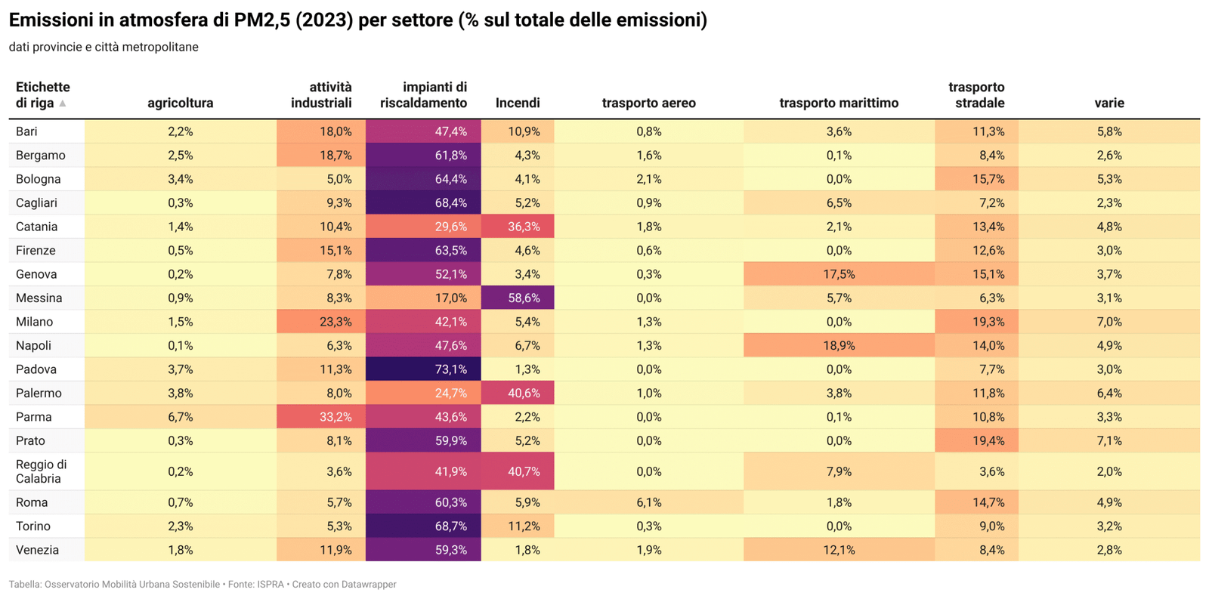Click the trasporto stradale column header
The height and width of the screenshot is (599, 1209).
pos(976,95)
